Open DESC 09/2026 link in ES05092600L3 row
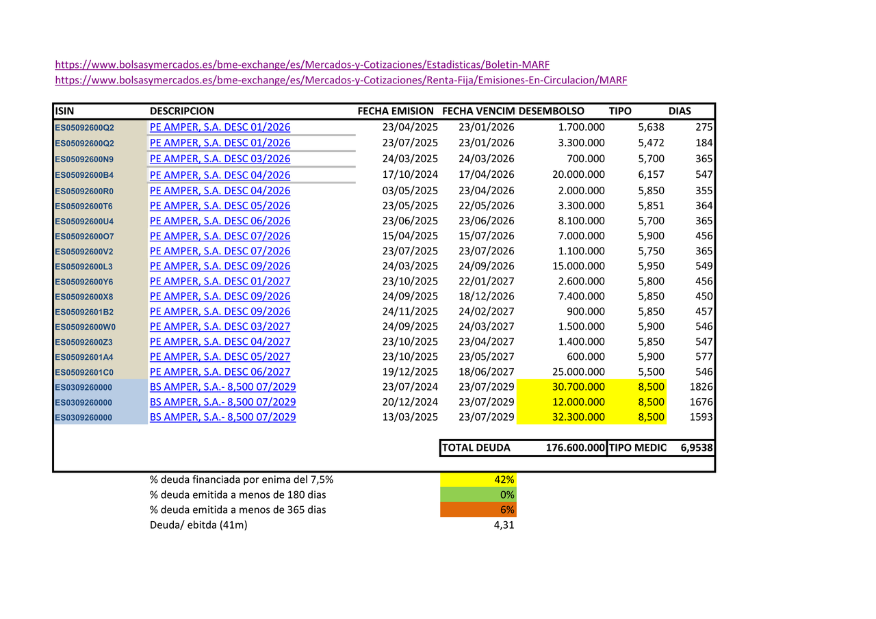This screenshot has width=876, height=619. tap(220, 266)
